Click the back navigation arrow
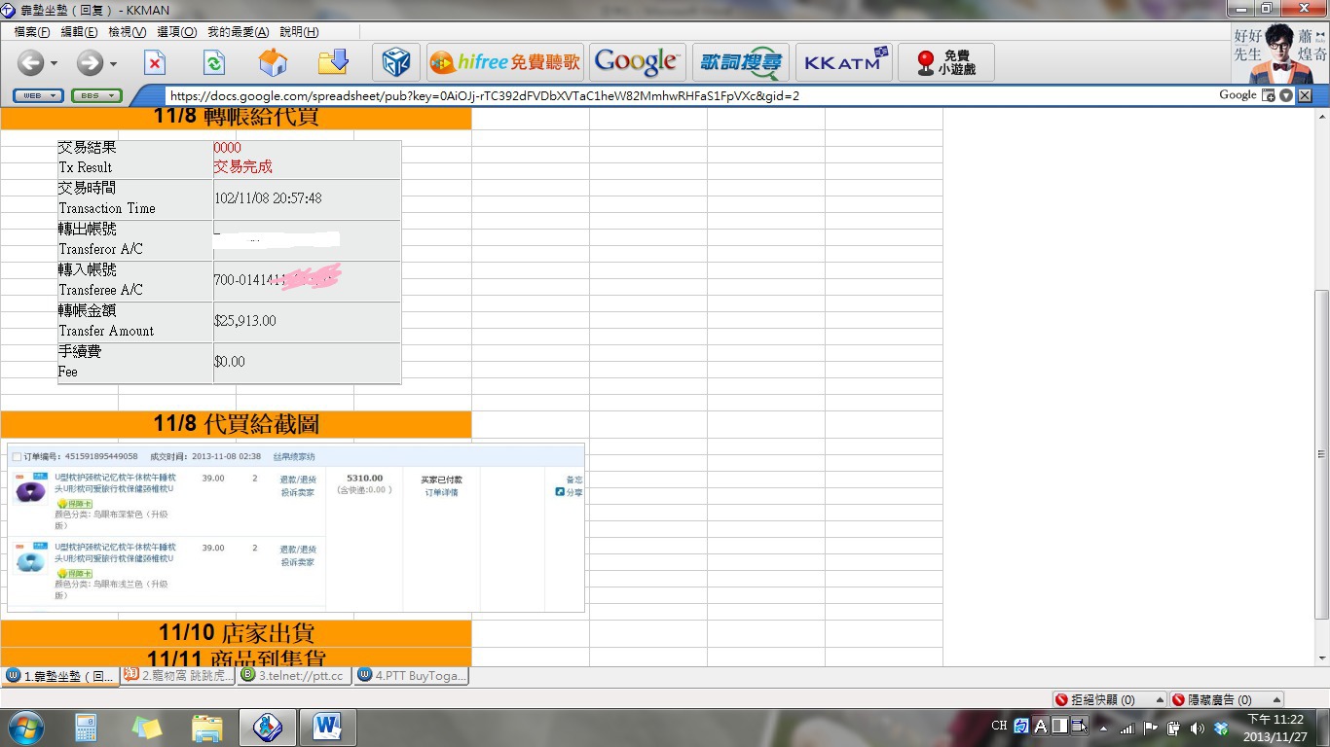1330x747 pixels. (30, 63)
